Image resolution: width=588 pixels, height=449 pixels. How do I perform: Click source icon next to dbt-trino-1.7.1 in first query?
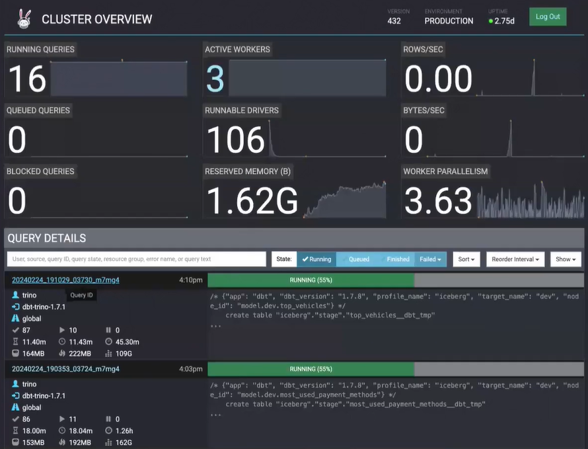pyautogui.click(x=16, y=307)
